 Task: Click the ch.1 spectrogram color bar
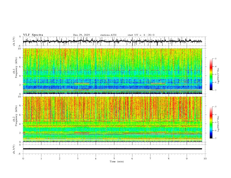click(211, 74)
